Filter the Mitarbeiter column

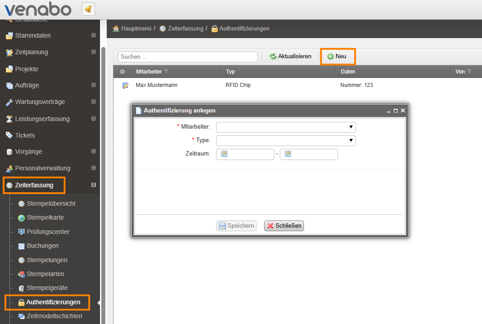click(166, 72)
